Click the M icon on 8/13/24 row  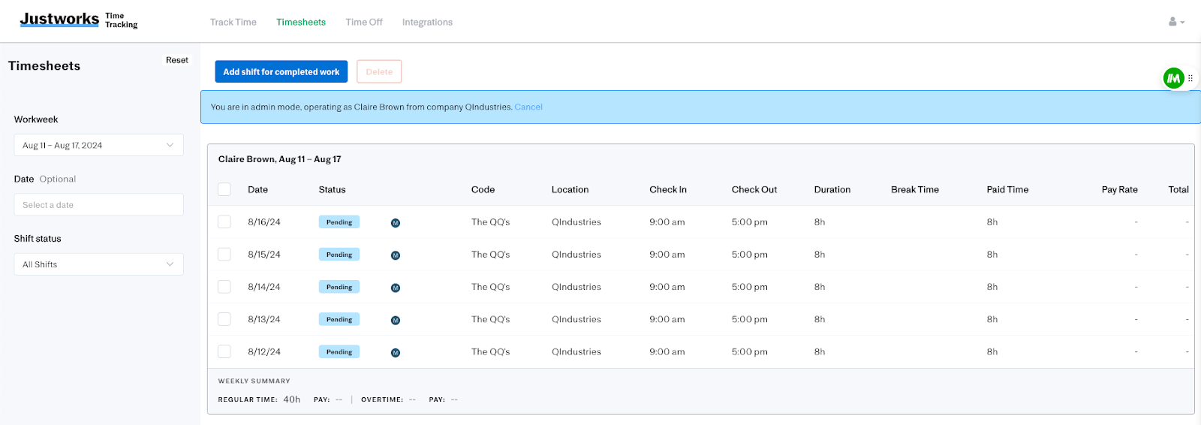coord(396,320)
